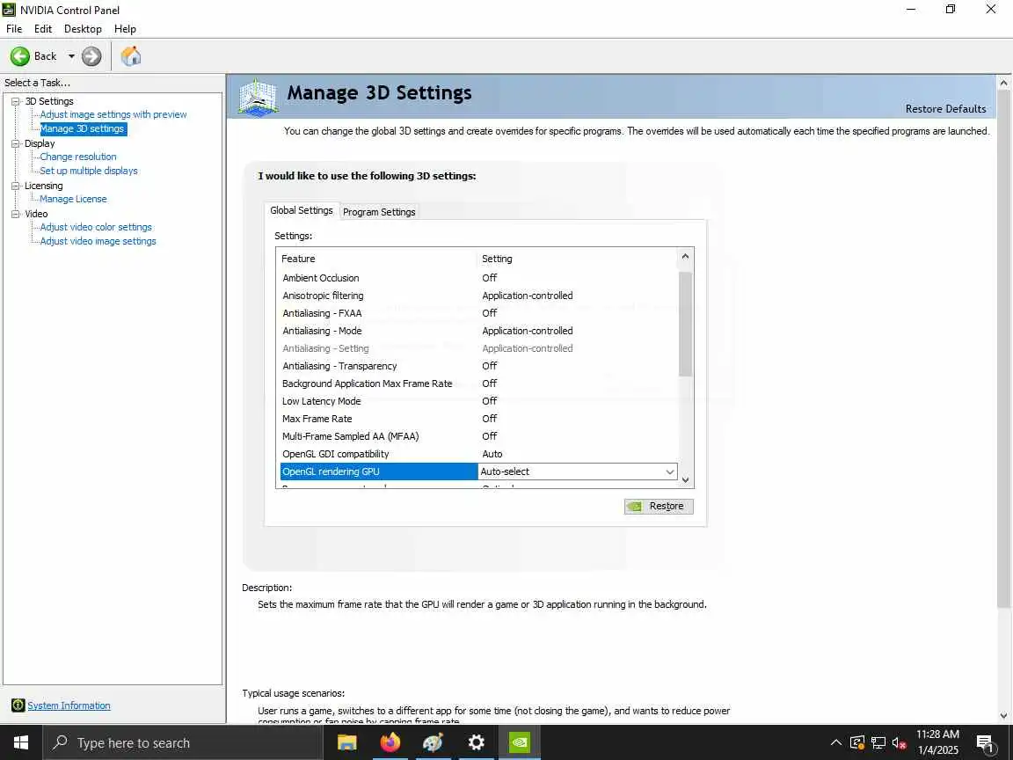Select Antialiasing - Mode row
Screen dimensions: 1013x760
pos(478,331)
